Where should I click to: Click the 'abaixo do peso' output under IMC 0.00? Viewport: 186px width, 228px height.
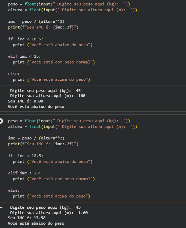[x=36, y=107]
